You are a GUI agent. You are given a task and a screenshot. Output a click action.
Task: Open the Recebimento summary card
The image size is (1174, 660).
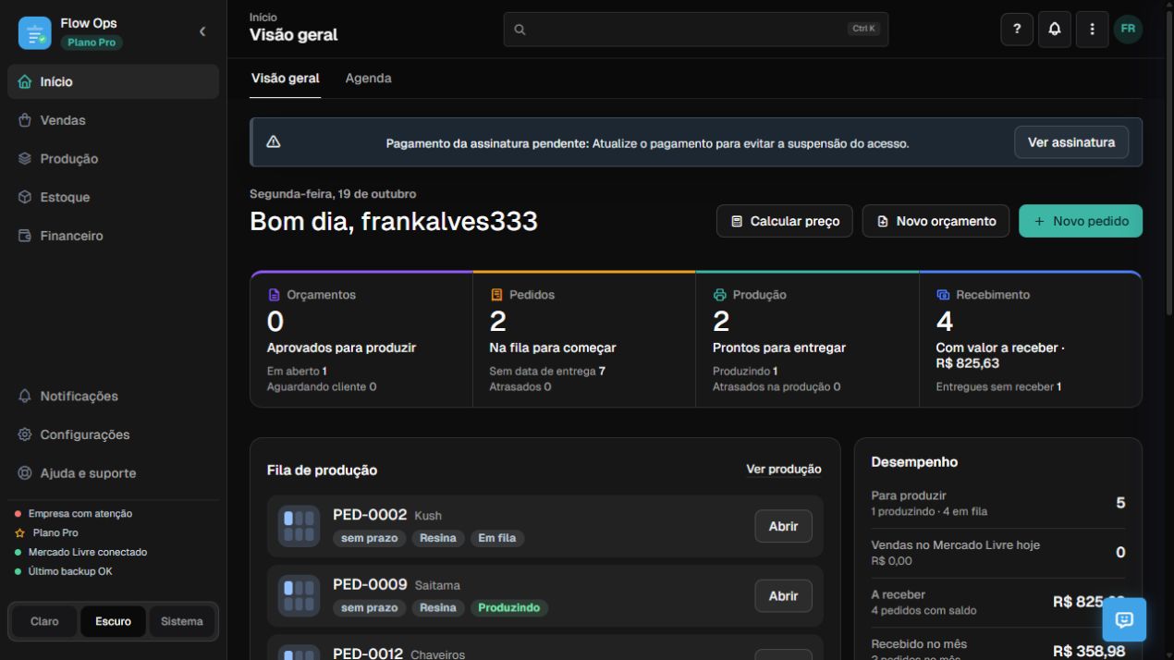(x=1031, y=339)
